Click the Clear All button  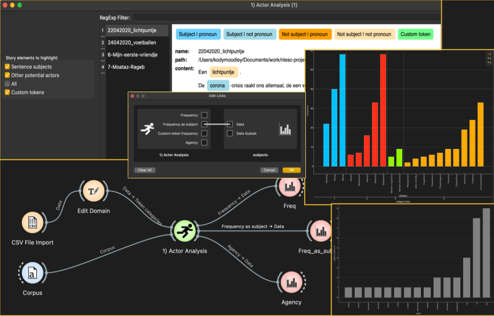pos(144,170)
